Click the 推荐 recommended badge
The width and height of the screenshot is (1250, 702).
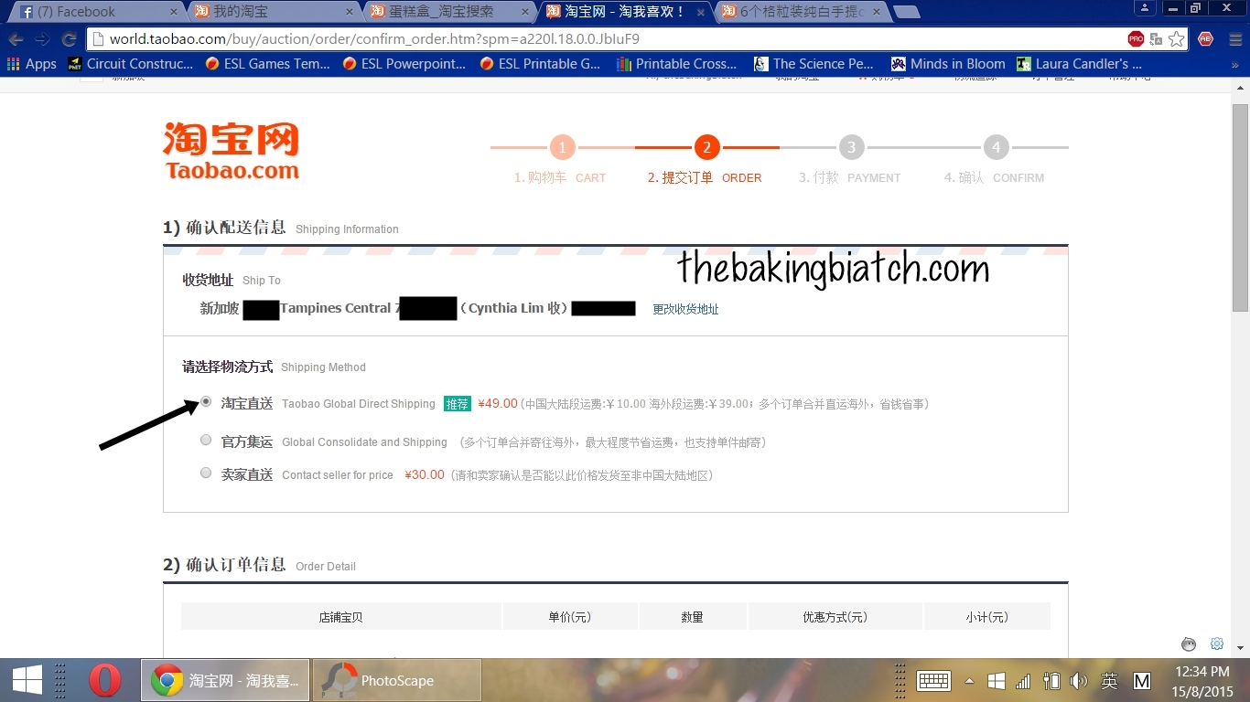(x=457, y=404)
